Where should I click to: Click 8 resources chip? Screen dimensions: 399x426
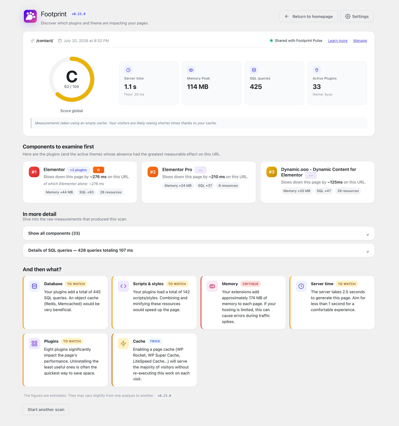coord(228,186)
